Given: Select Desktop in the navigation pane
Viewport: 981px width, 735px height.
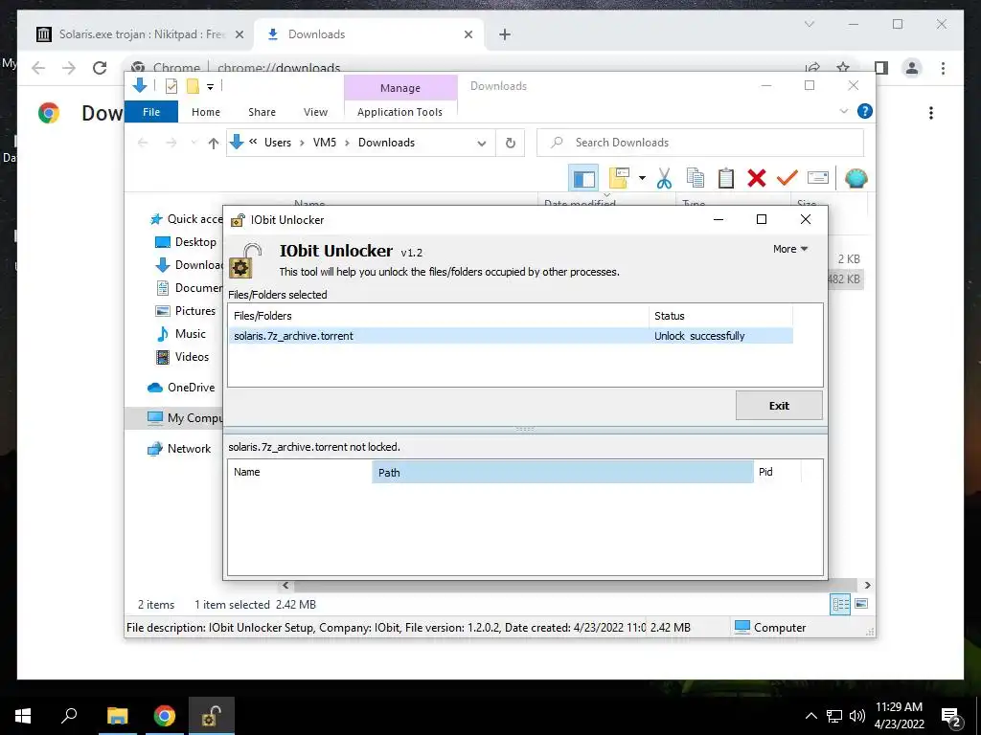Looking at the screenshot, I should (185, 242).
